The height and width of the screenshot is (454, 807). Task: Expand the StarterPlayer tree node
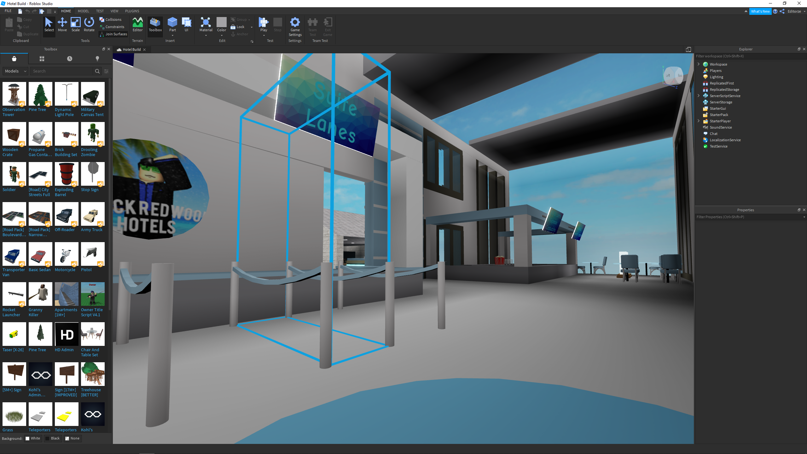(x=699, y=121)
